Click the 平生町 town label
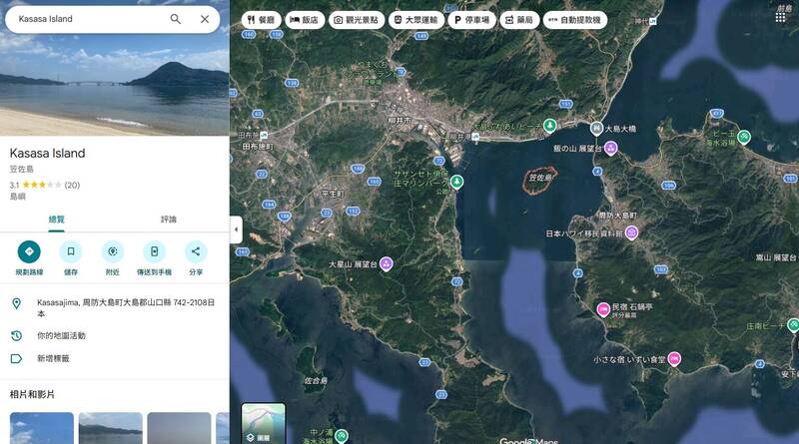 tap(332, 194)
